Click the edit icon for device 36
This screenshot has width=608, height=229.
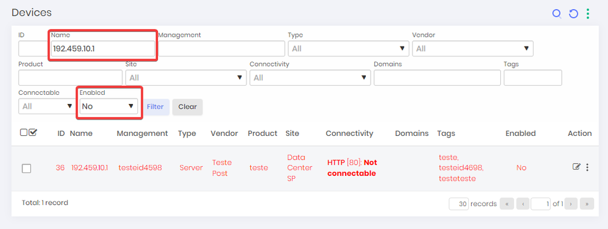577,167
